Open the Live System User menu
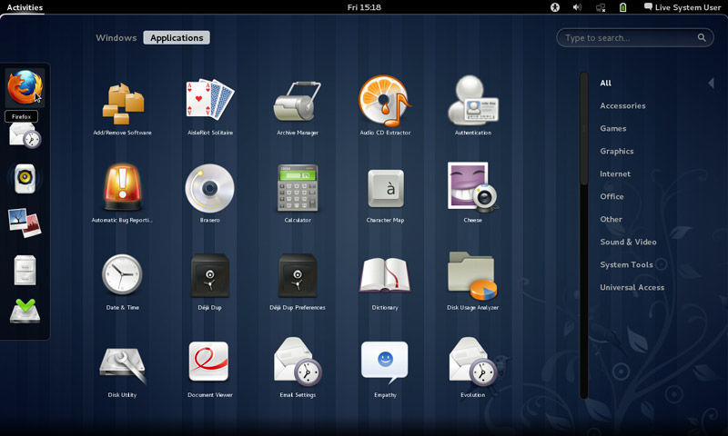Screen dimensions: 728x436 (682, 7)
